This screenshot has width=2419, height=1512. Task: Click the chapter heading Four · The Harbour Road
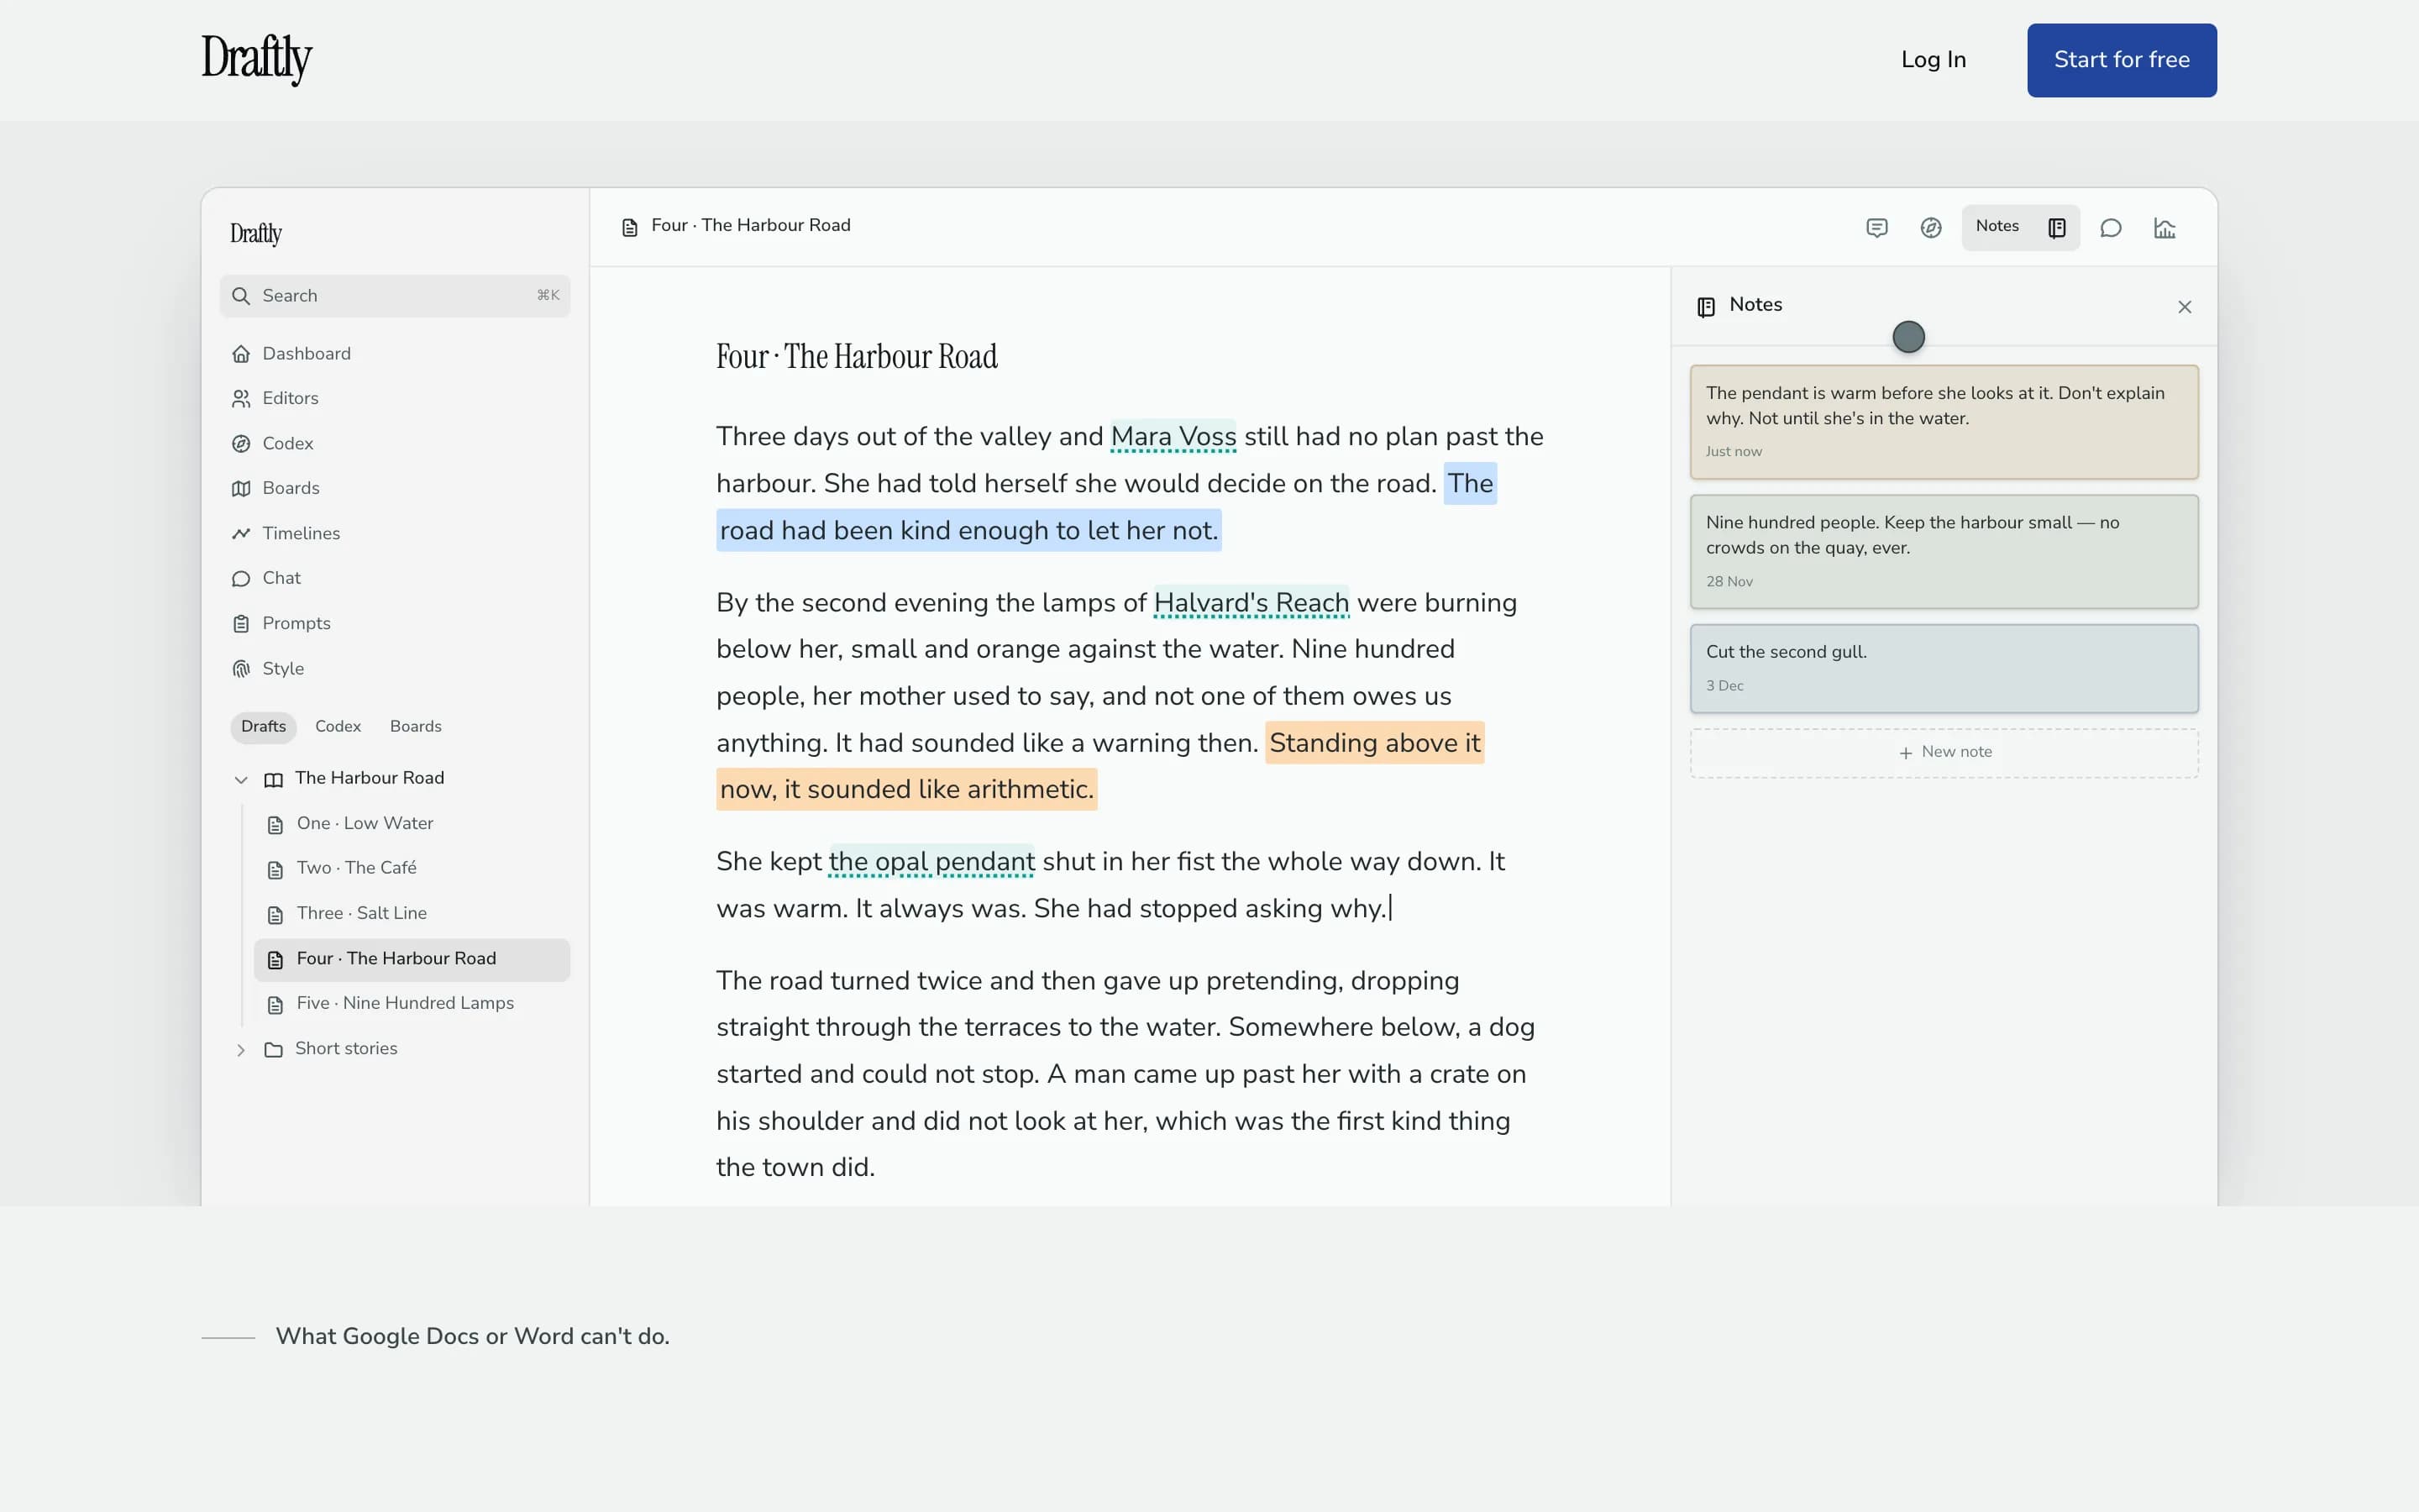coord(857,357)
